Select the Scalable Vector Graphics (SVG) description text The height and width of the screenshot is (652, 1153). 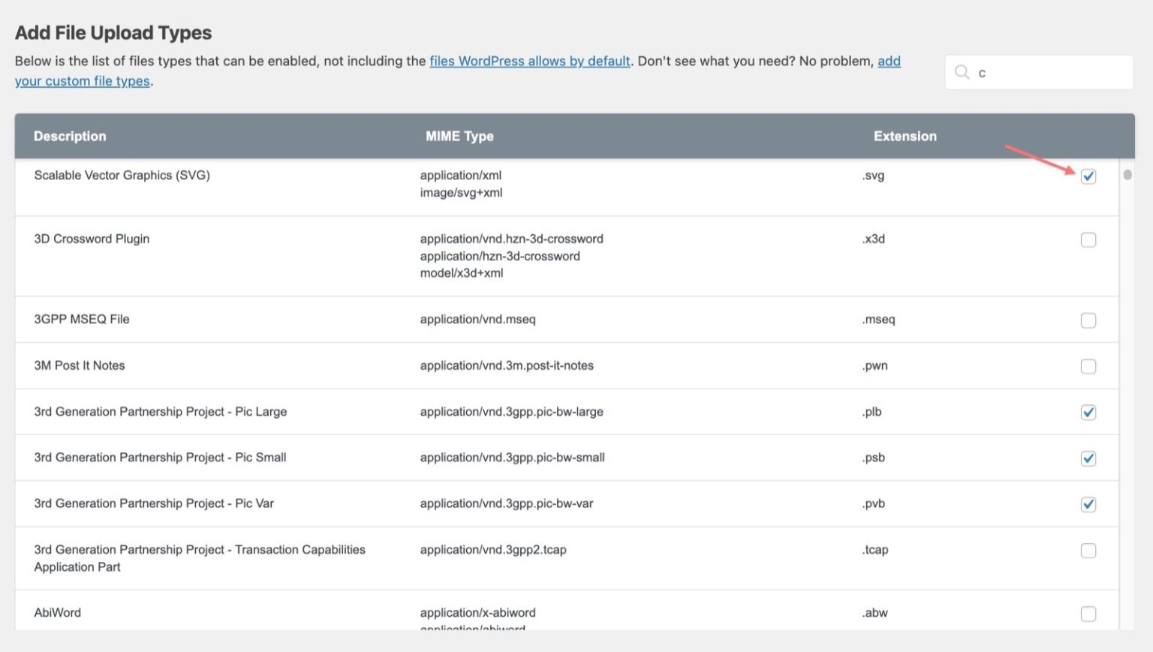pyautogui.click(x=122, y=175)
